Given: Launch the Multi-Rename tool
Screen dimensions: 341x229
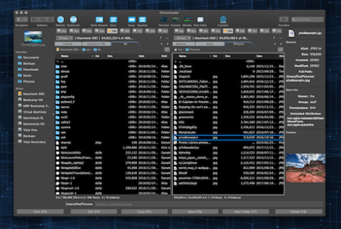Looking at the screenshot, I should click(99, 20).
